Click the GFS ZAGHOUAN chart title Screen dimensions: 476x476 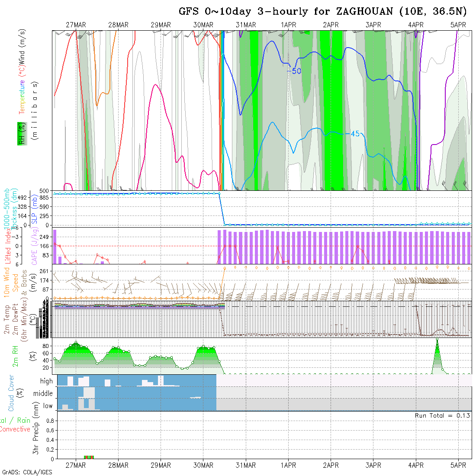[x=322, y=12]
